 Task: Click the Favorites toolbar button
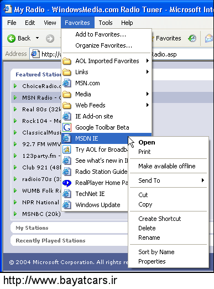[x=166, y=38]
